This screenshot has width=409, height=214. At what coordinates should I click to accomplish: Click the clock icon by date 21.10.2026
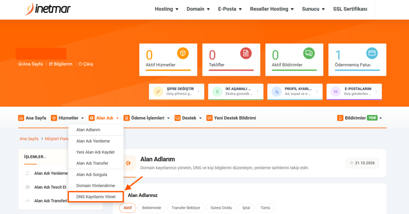[351, 163]
